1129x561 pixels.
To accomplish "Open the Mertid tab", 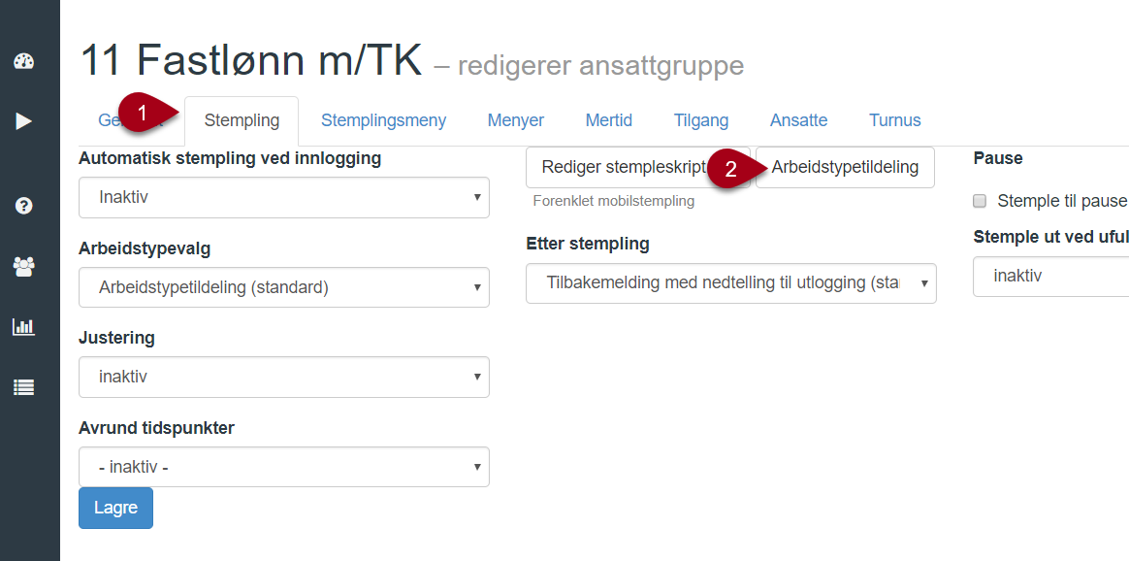I will point(608,121).
